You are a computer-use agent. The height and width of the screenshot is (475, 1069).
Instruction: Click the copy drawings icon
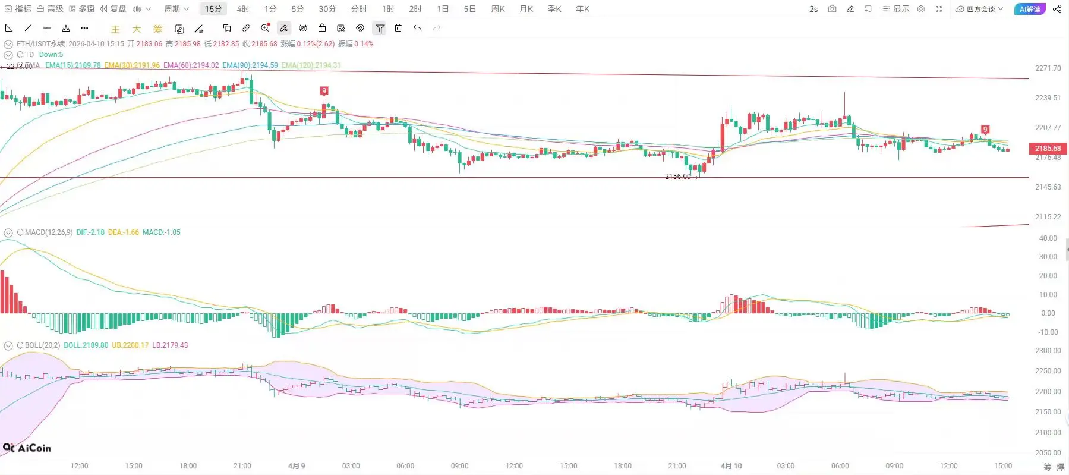click(227, 28)
